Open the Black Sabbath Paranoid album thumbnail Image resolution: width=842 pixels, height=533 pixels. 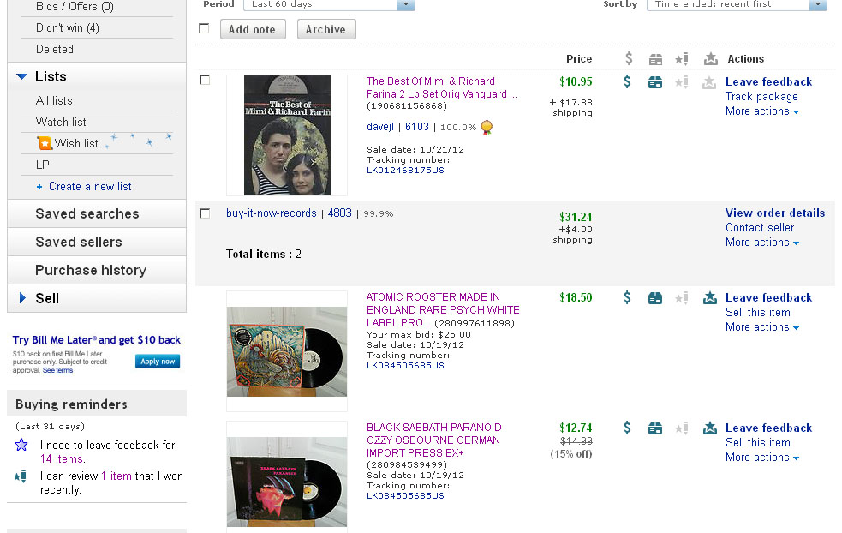pyautogui.click(x=286, y=476)
